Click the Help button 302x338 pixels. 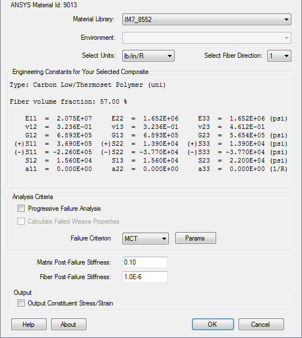click(29, 325)
